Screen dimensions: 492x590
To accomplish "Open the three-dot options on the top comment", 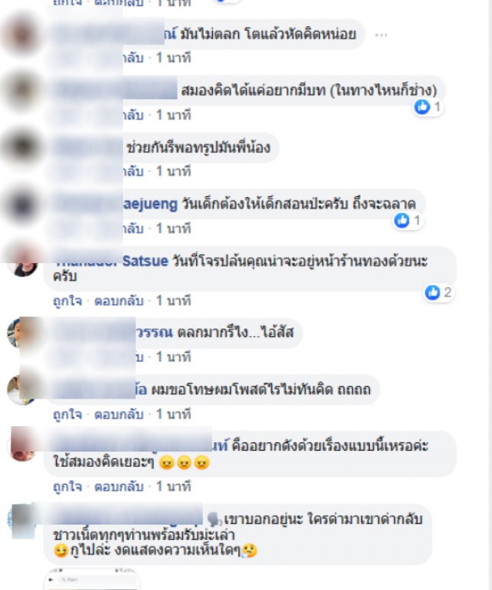I will pos(381,35).
